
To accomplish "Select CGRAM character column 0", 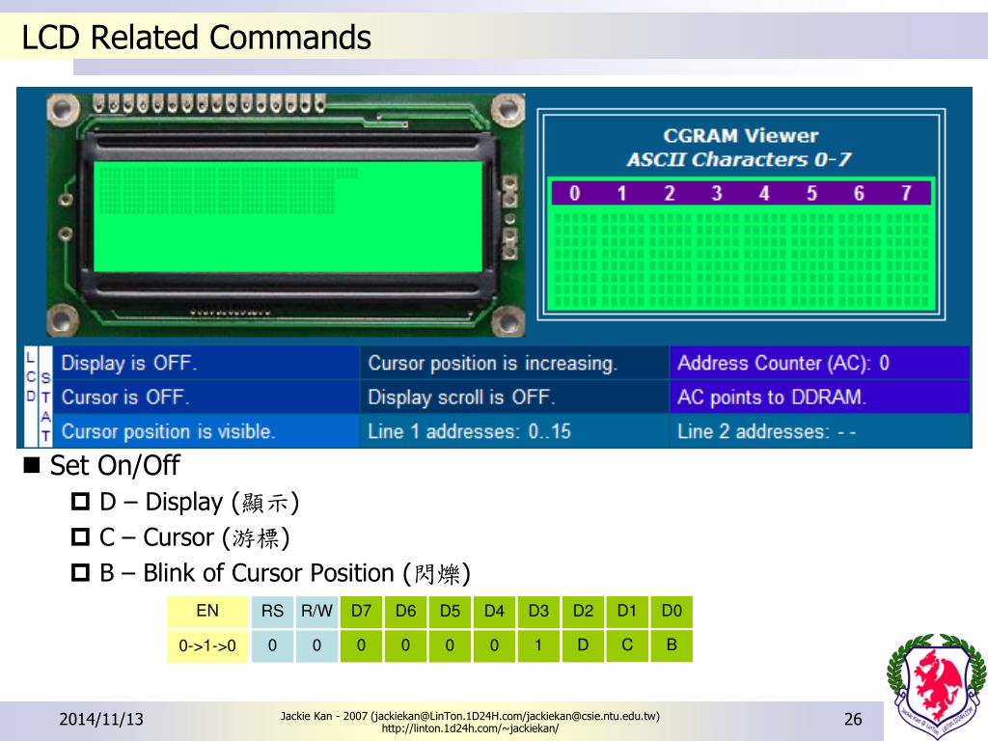I will (x=575, y=193).
